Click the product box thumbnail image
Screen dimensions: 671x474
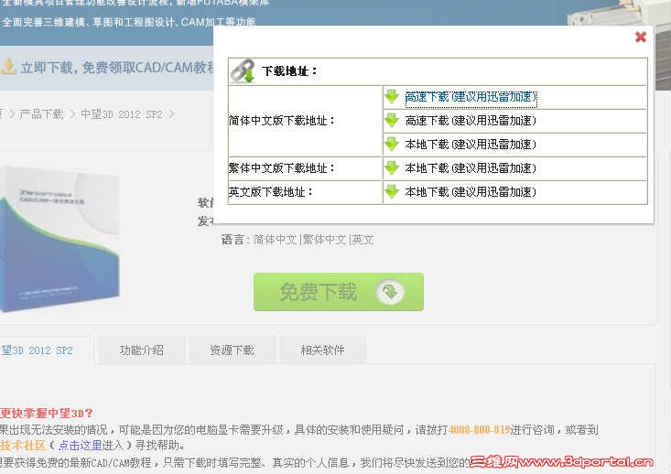60,239
